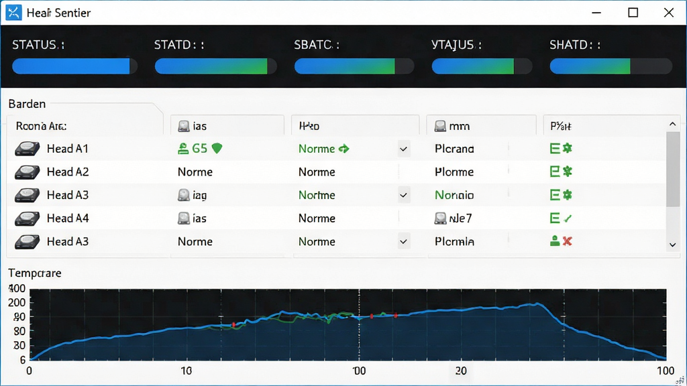Screen dimensions: 687x386
Task: Click the SHATD progress bar
Action: click(611, 66)
